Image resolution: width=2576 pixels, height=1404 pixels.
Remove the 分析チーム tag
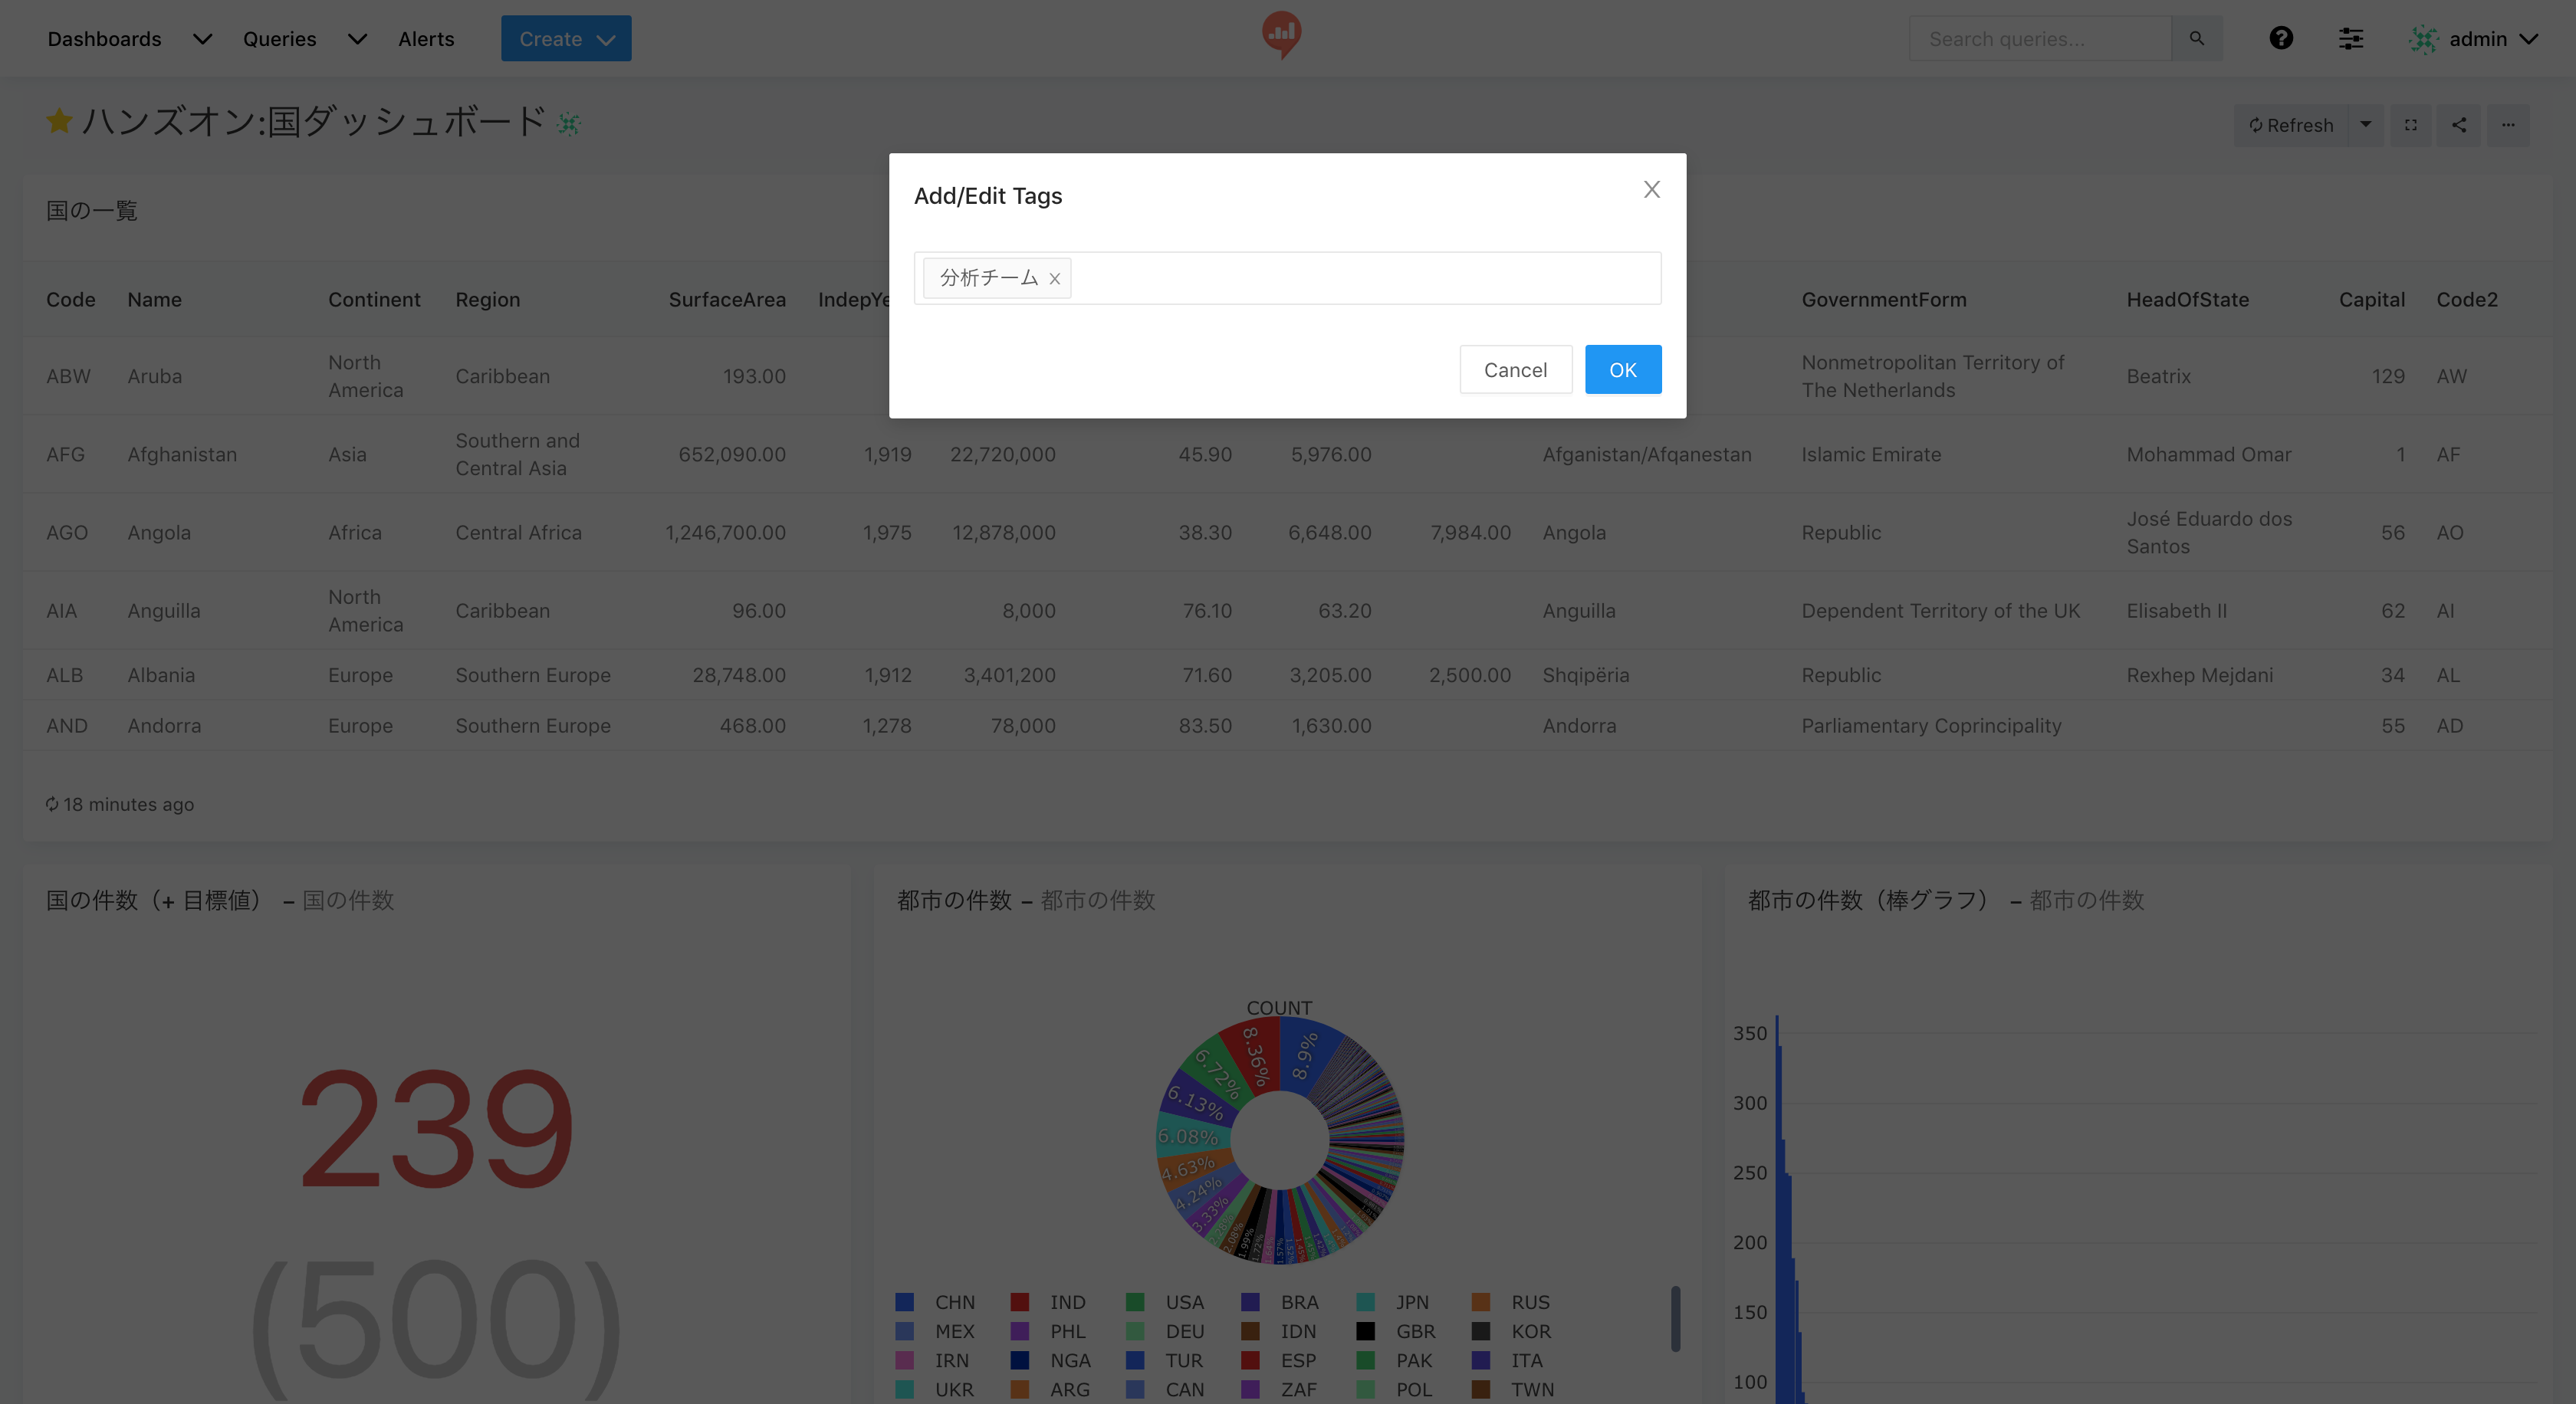pos(1054,279)
